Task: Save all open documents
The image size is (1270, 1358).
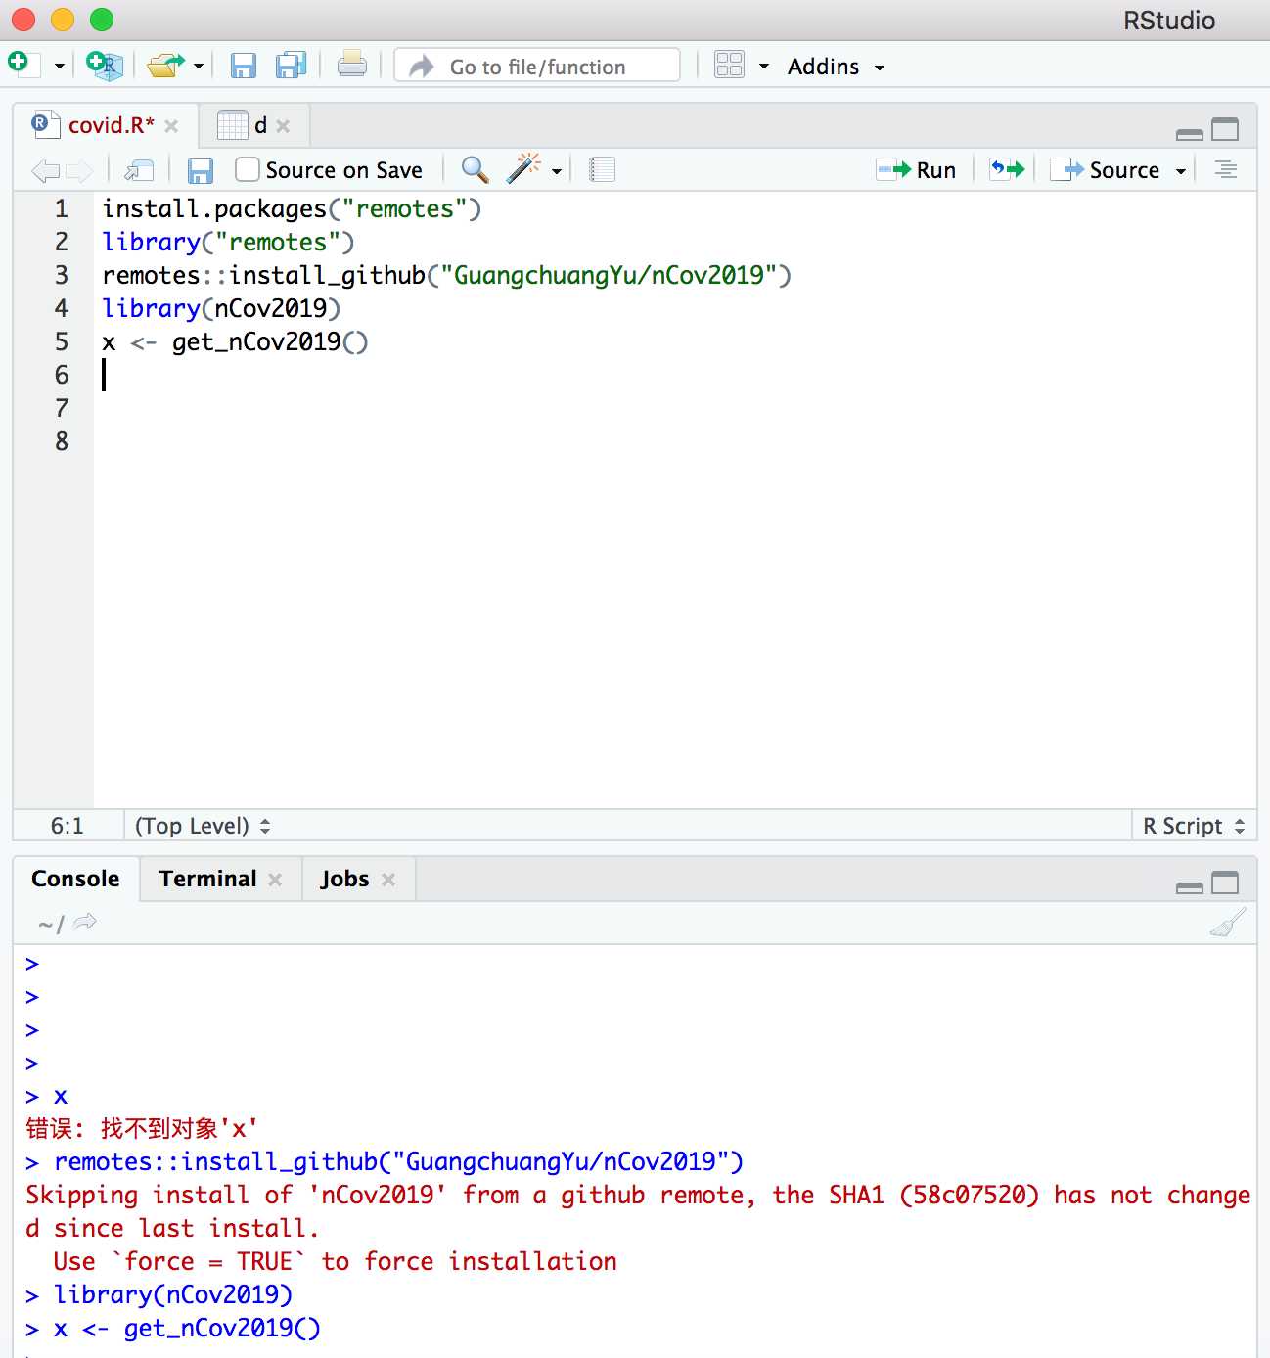Action: coord(292,66)
